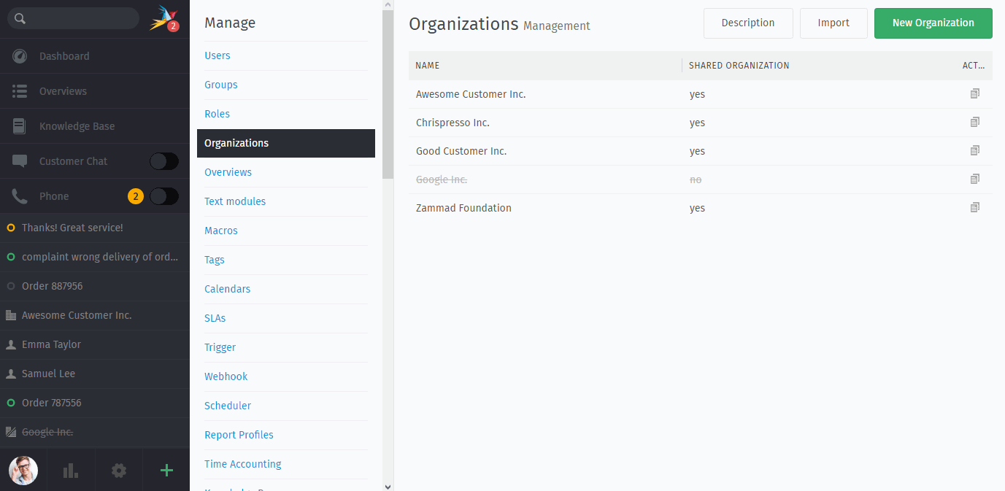This screenshot has height=491, width=1005.
Task: Clone Zammad Foundation via action icon
Action: click(975, 207)
